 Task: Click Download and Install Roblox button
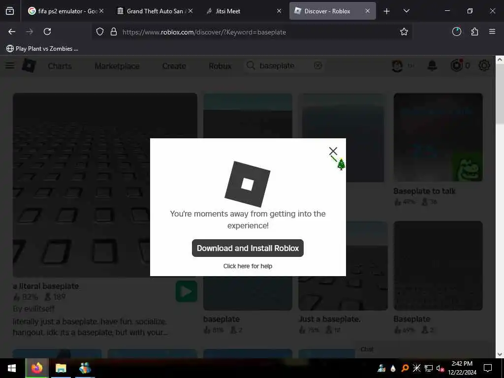[248, 248]
